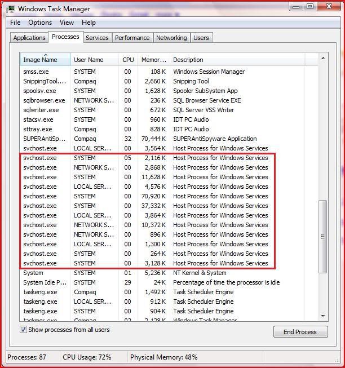Click NT Kernel & System description
This screenshot has height=368, width=345.
point(200,273)
